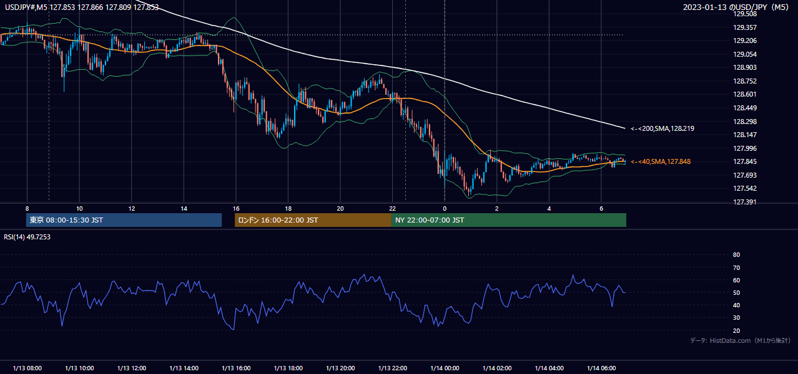This screenshot has height=374, width=798.
Task: Click price level 129.054 on the axis
Action: click(744, 54)
